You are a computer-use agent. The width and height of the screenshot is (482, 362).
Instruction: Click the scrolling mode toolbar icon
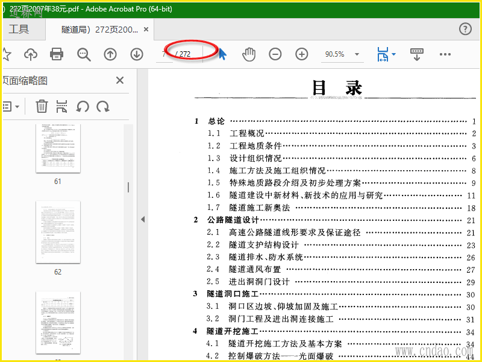pos(417,54)
